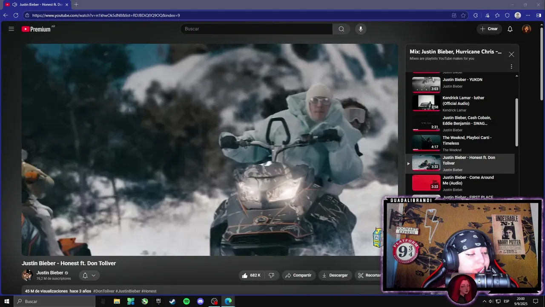Open the browser profile avatar
The height and width of the screenshot is (307, 545).
click(518, 15)
